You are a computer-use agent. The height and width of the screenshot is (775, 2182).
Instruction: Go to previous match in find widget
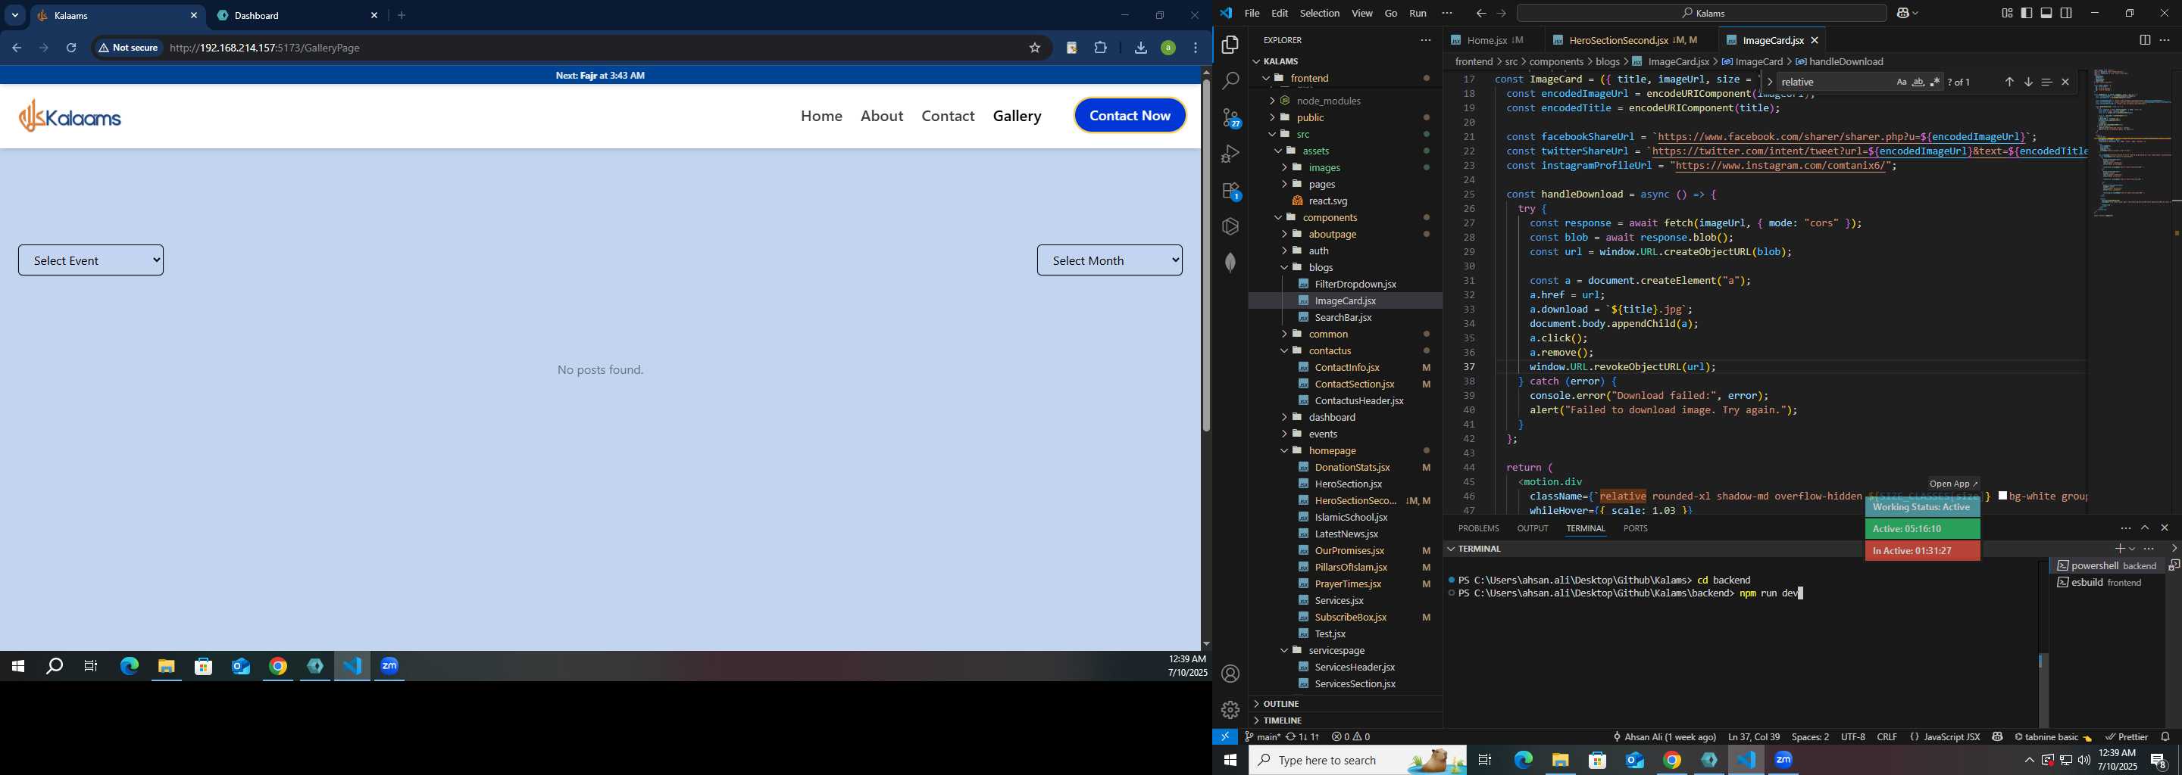click(2009, 82)
